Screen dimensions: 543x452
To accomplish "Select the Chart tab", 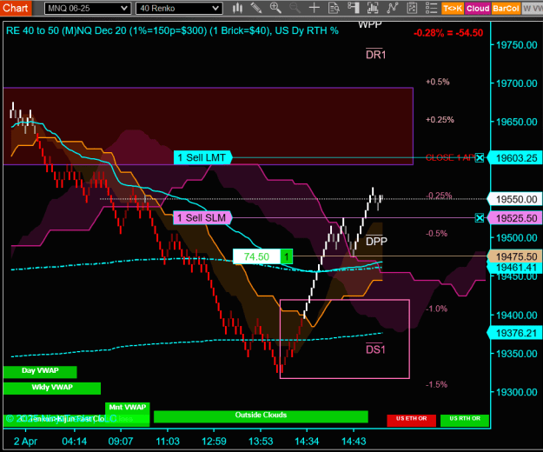I will [16, 8].
